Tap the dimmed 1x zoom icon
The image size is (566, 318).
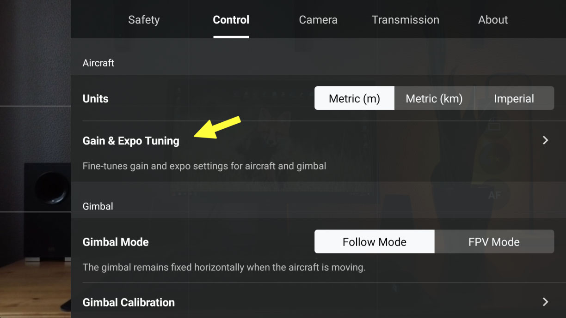click(494, 159)
